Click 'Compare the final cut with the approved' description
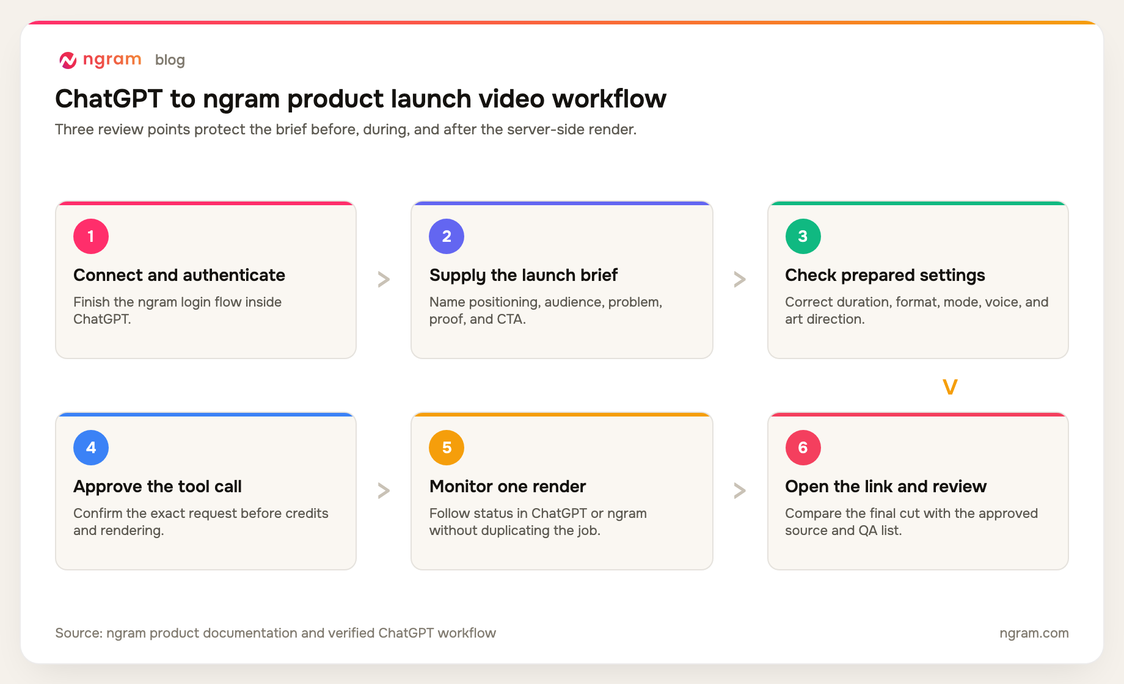This screenshot has width=1124, height=684. (x=911, y=522)
